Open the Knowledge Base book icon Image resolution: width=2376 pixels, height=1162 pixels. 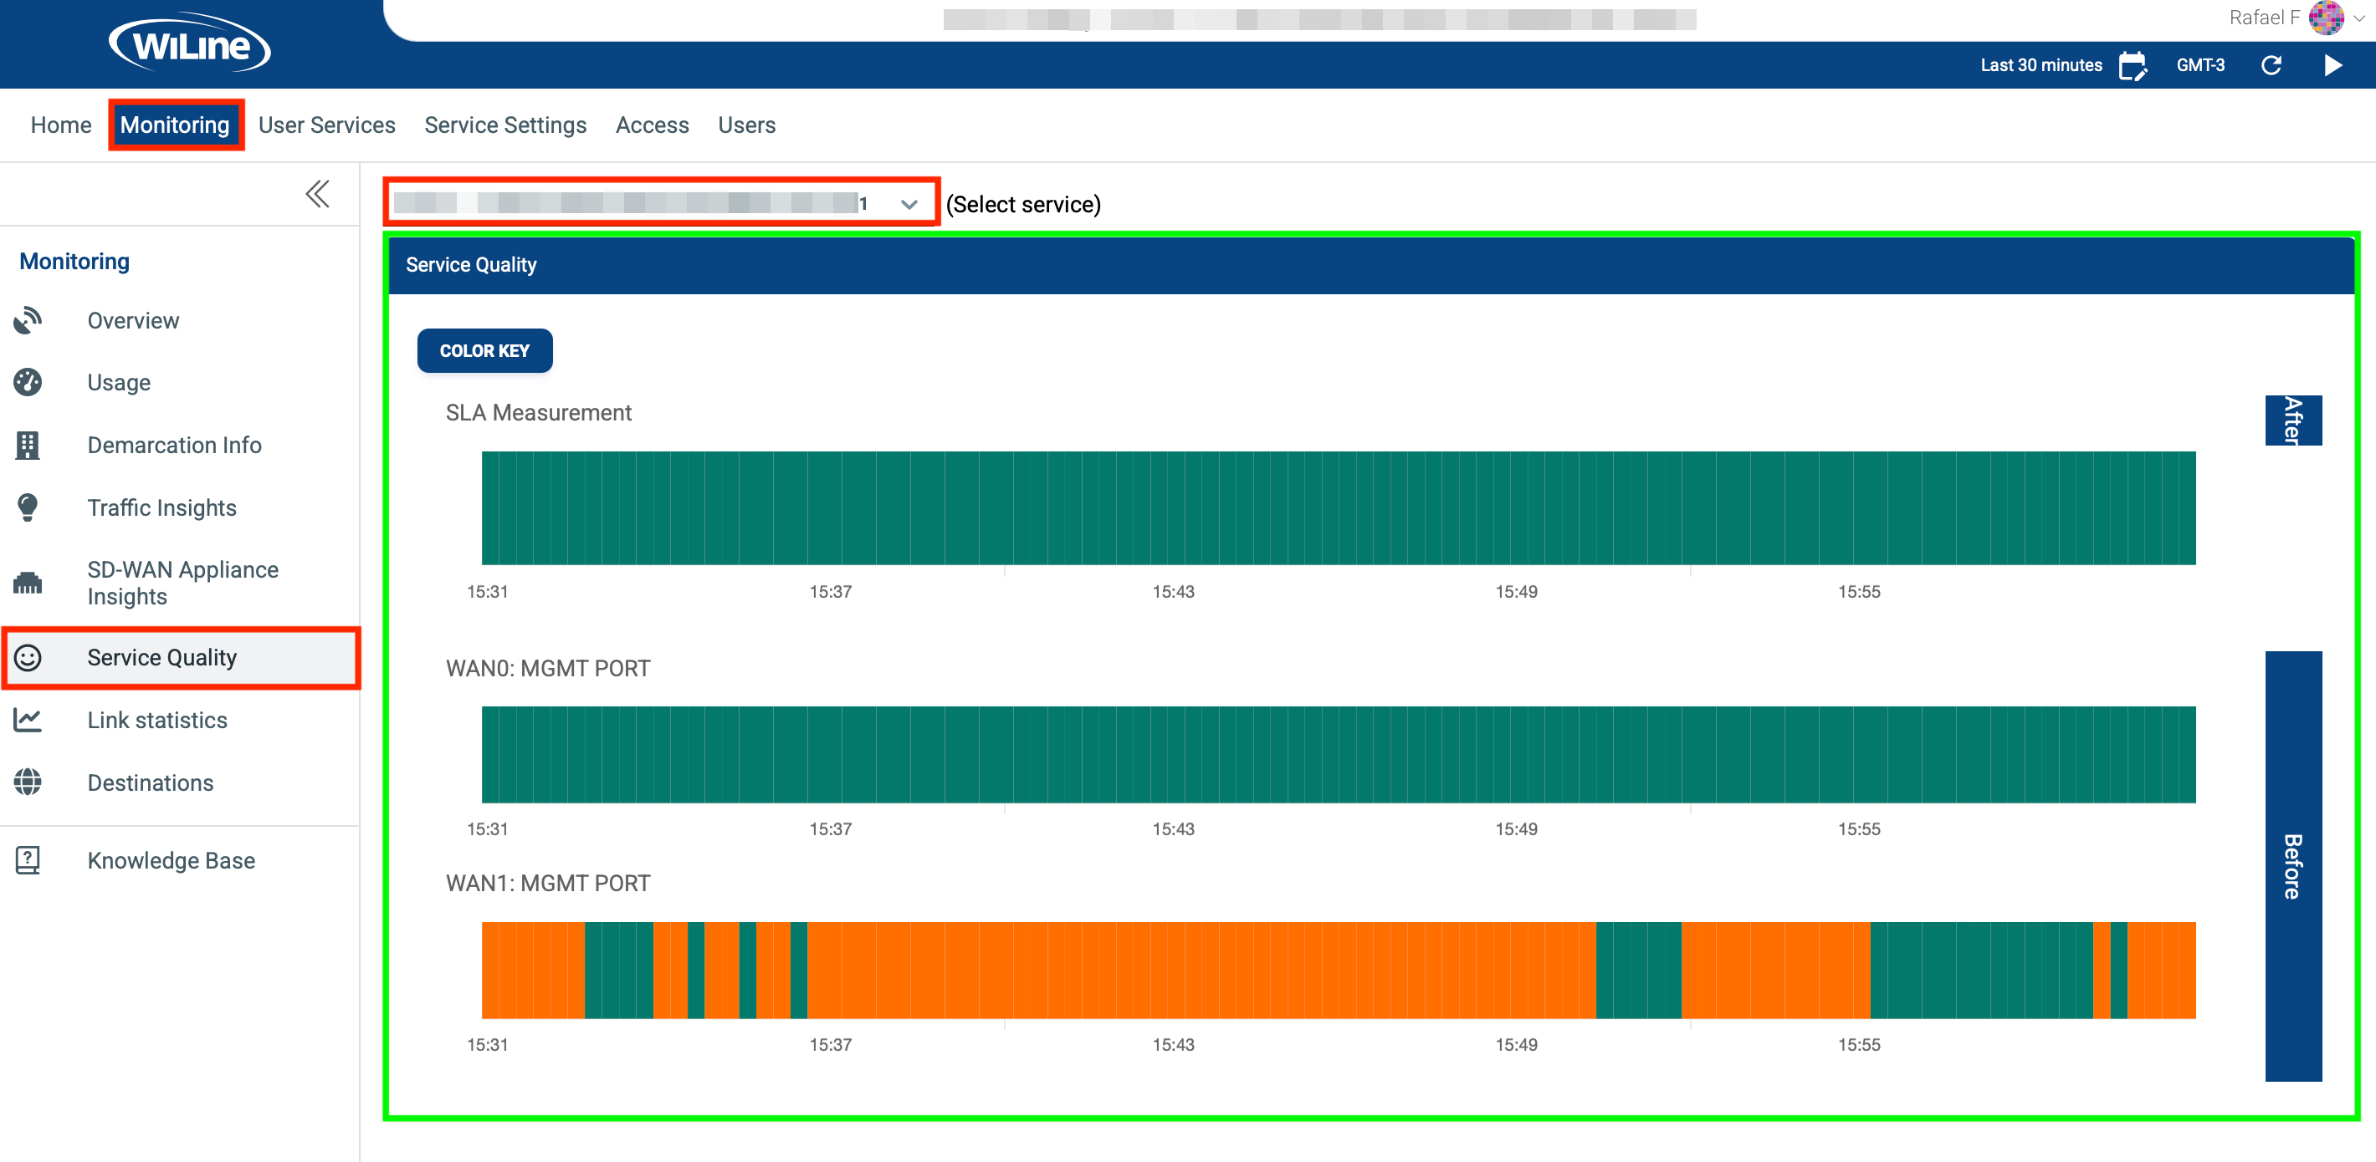[x=28, y=859]
